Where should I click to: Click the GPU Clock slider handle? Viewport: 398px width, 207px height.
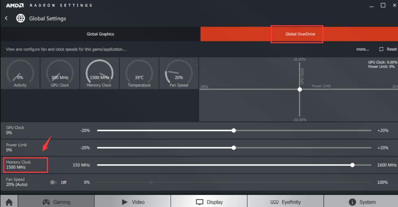point(234,130)
